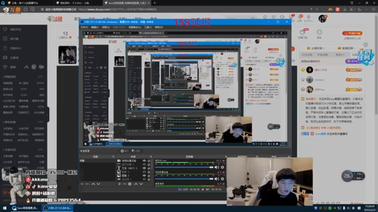This screenshot has width=378, height=212.
Task: Adjust the microphone/Aux volume slider
Action: coord(184,167)
